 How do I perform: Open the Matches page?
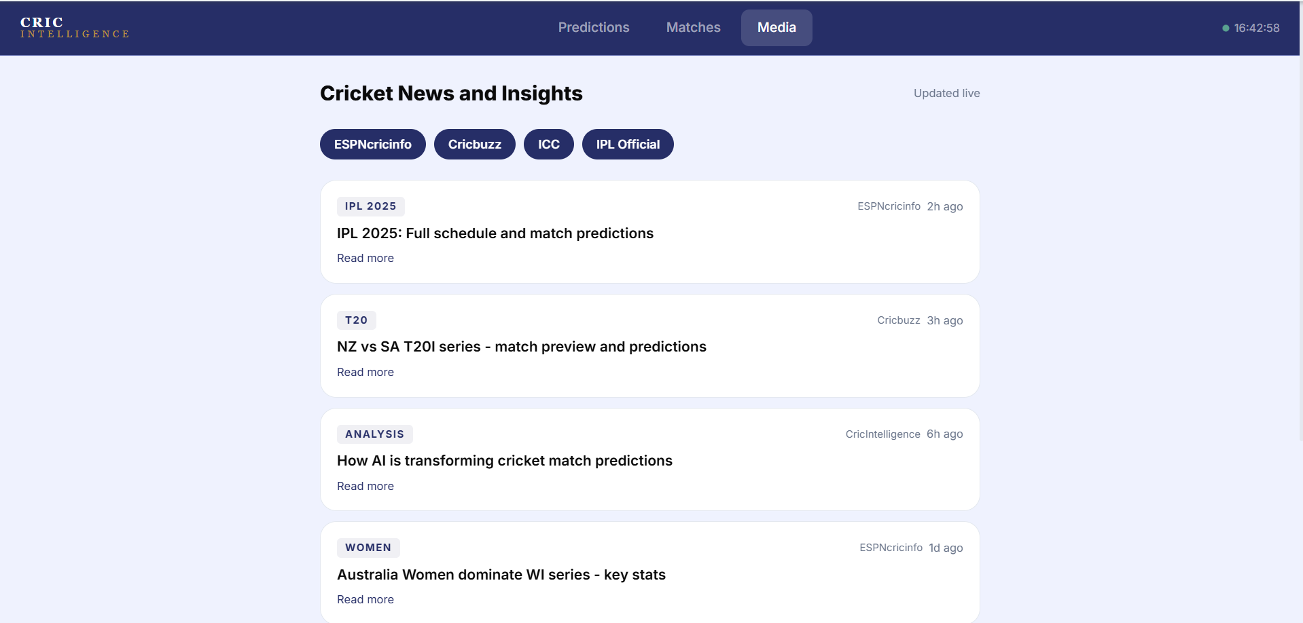(x=693, y=27)
